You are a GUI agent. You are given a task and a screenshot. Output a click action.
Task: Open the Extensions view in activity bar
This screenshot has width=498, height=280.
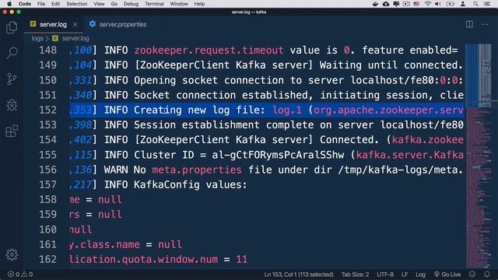(x=12, y=131)
